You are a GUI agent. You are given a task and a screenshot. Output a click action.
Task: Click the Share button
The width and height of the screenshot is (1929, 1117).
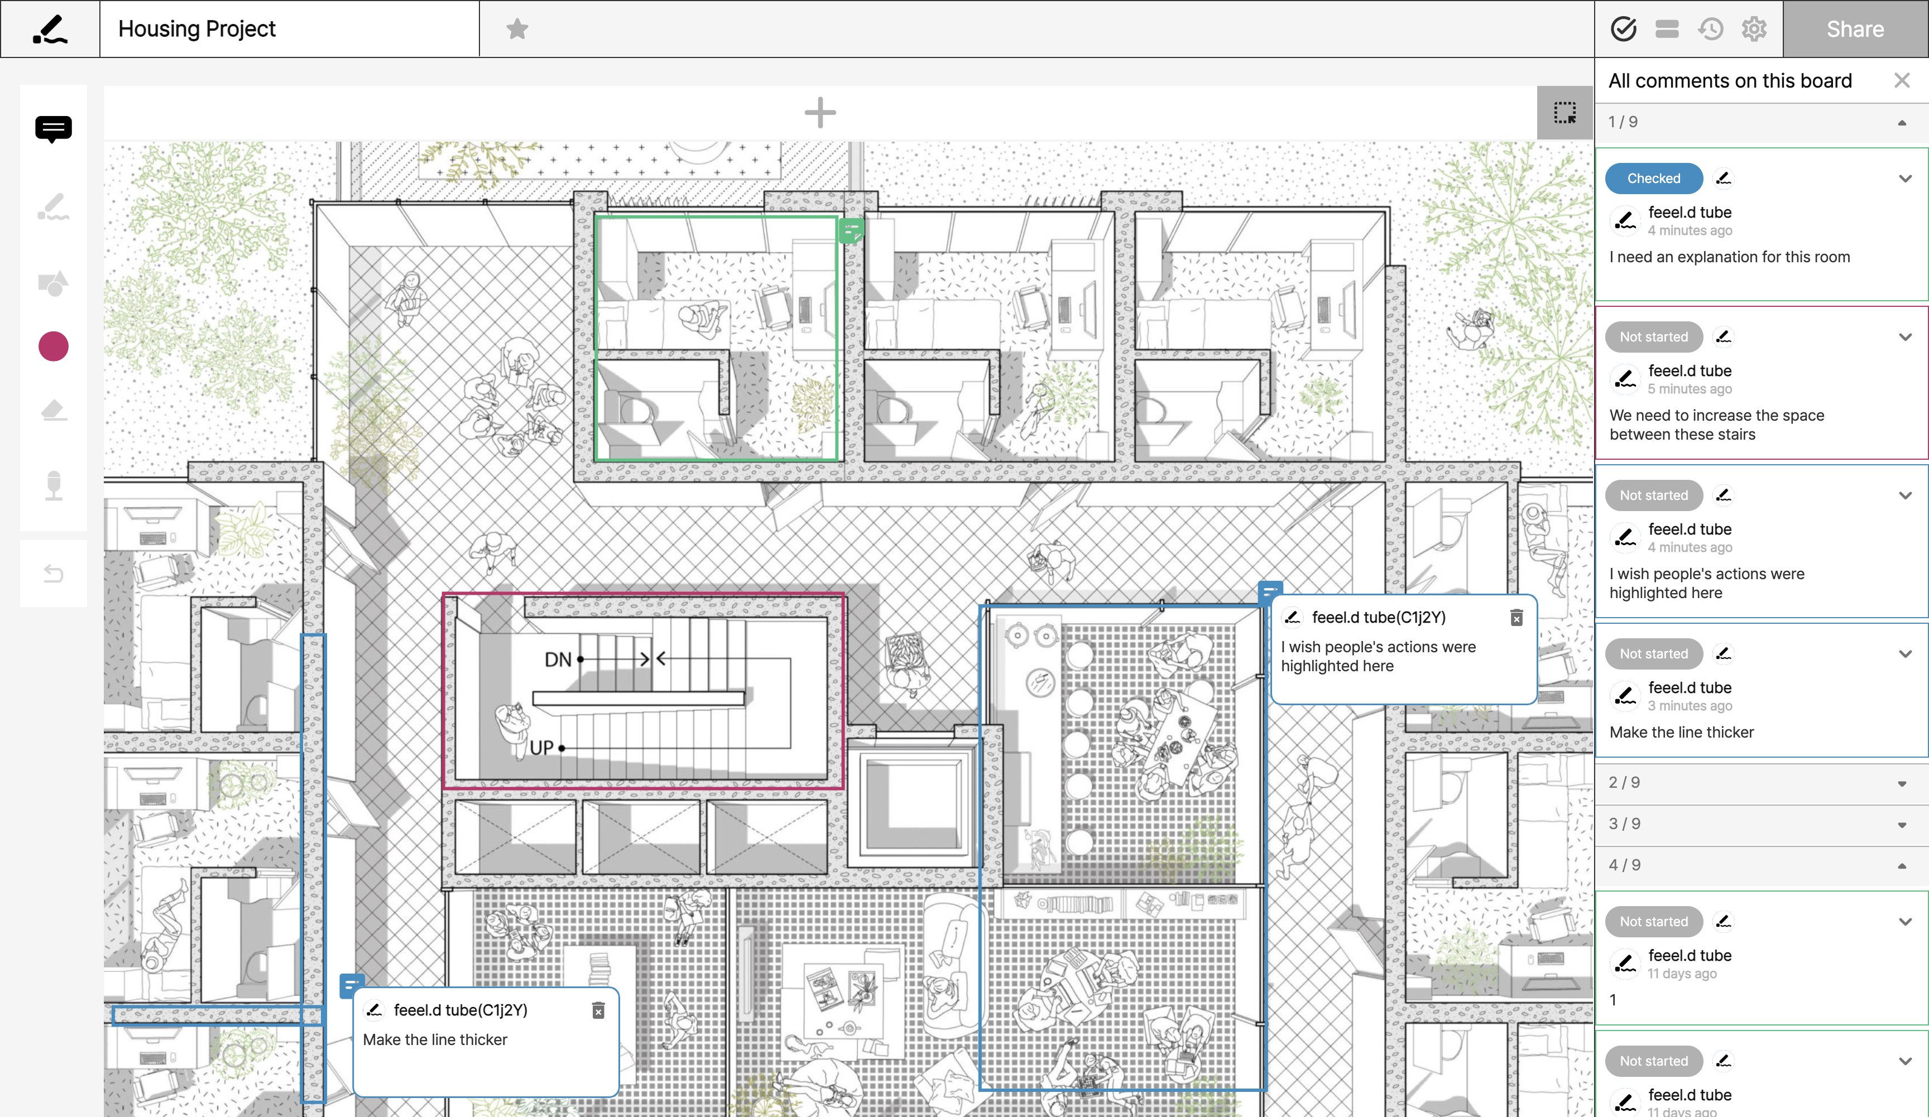click(1855, 29)
